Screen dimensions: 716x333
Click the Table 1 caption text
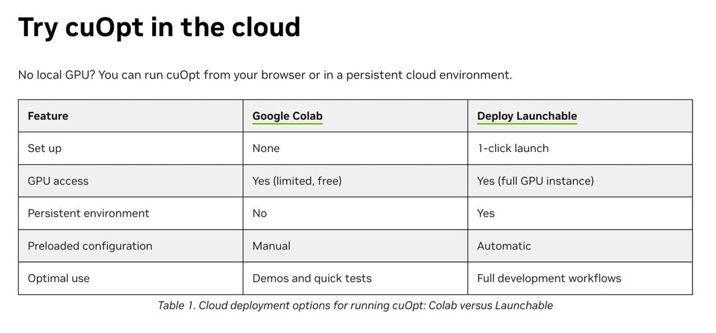click(x=355, y=306)
